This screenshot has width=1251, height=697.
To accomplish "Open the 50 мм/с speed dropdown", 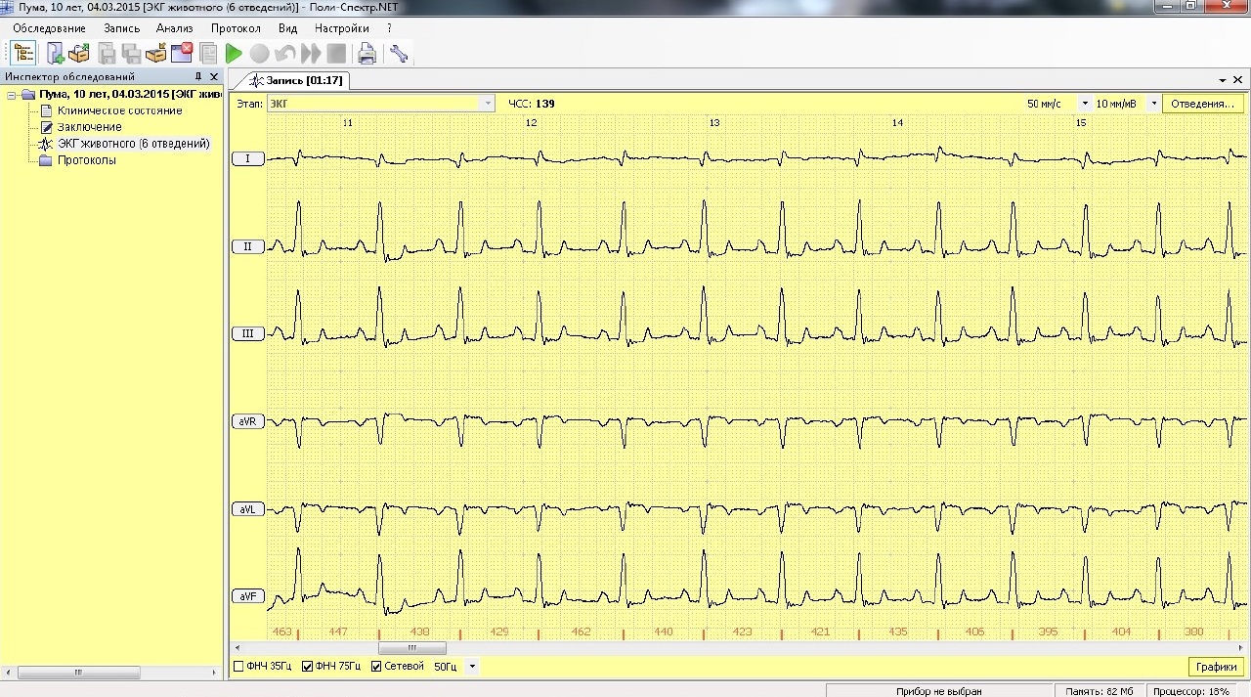I will tap(1085, 104).
